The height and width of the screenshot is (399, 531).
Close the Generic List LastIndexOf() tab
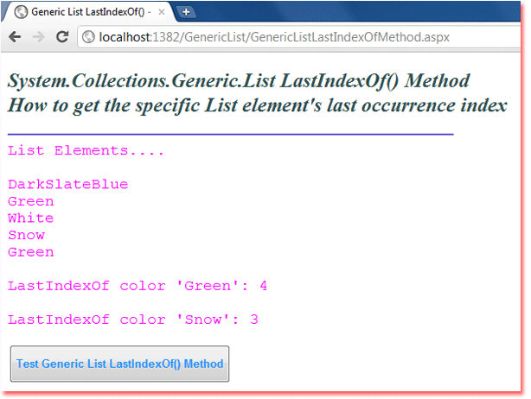click(x=162, y=12)
